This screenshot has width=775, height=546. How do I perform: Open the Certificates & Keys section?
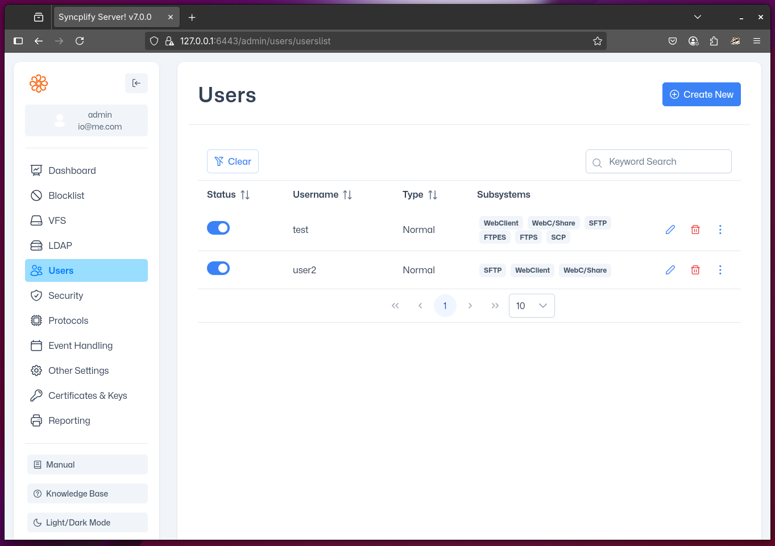pos(88,395)
